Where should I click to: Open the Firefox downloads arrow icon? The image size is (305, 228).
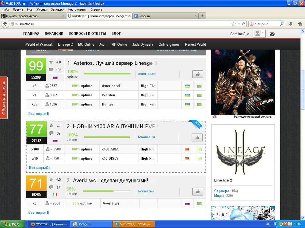click(x=291, y=24)
